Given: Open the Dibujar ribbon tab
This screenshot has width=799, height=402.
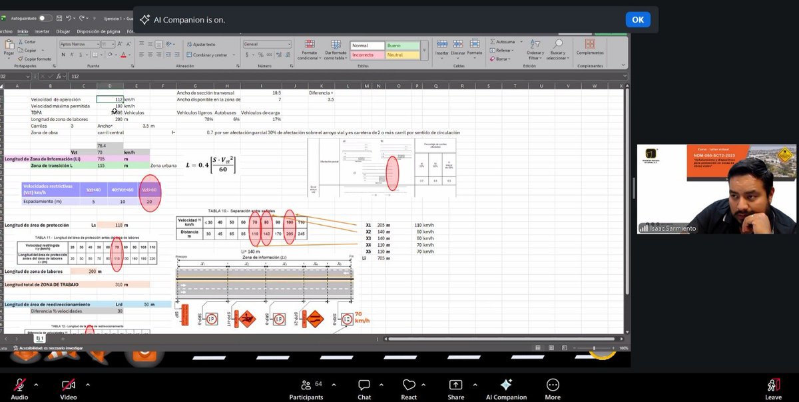Looking at the screenshot, I should tap(63, 31).
